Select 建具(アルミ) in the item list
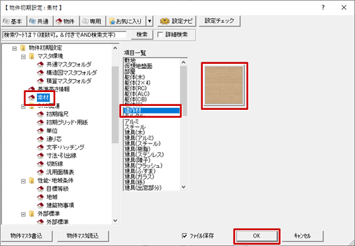Image resolution: width=355 pixels, height=246 pixels. coord(139,137)
